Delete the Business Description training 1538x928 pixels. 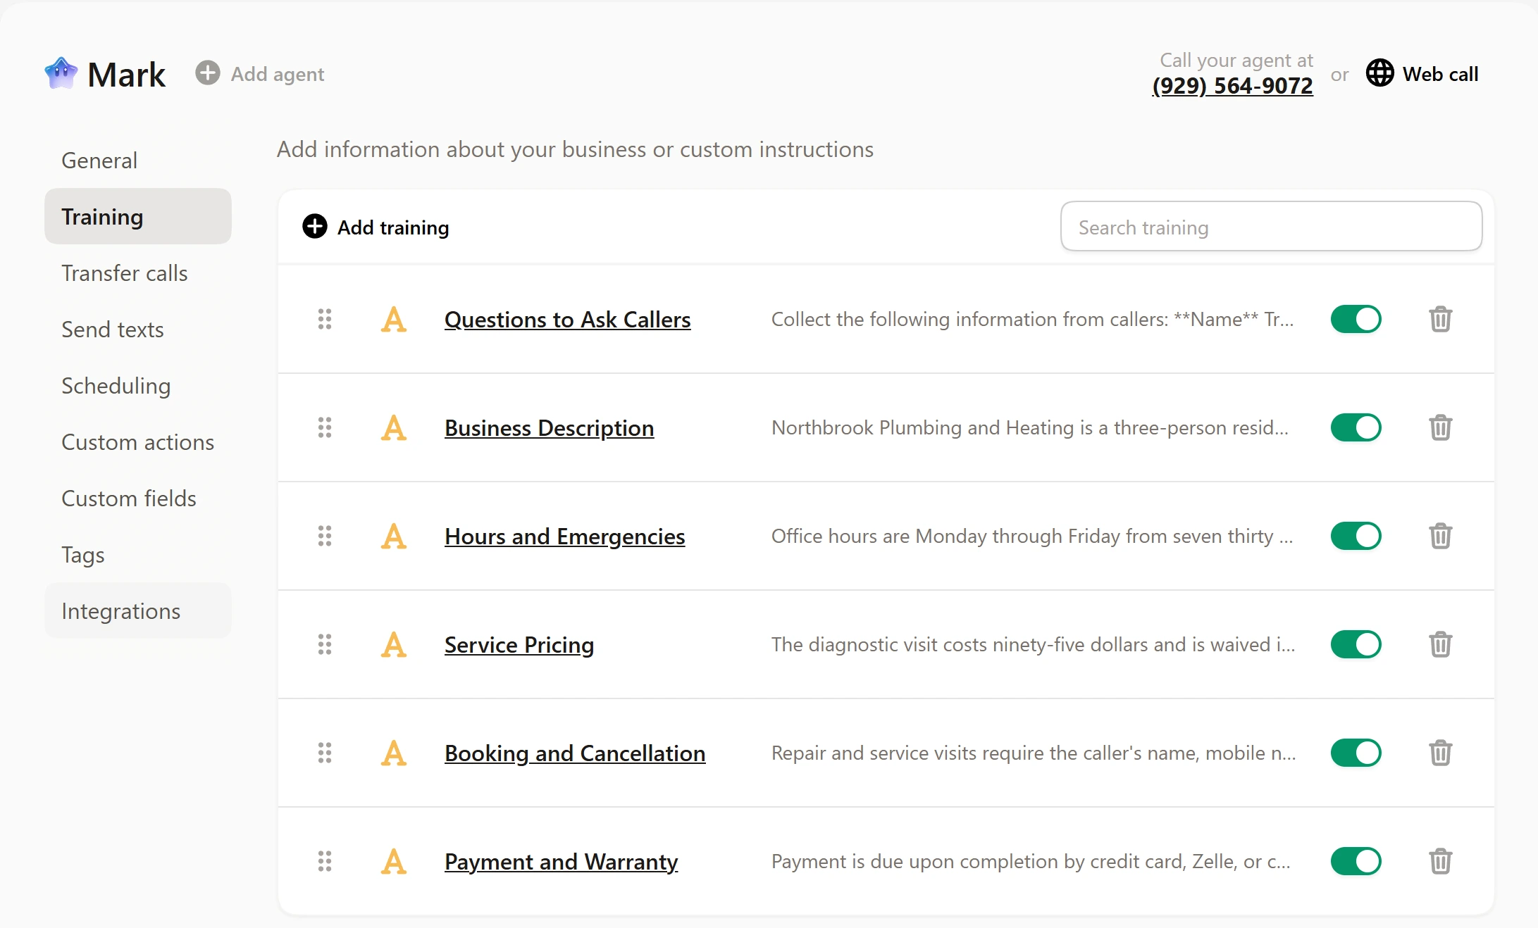pyautogui.click(x=1440, y=427)
